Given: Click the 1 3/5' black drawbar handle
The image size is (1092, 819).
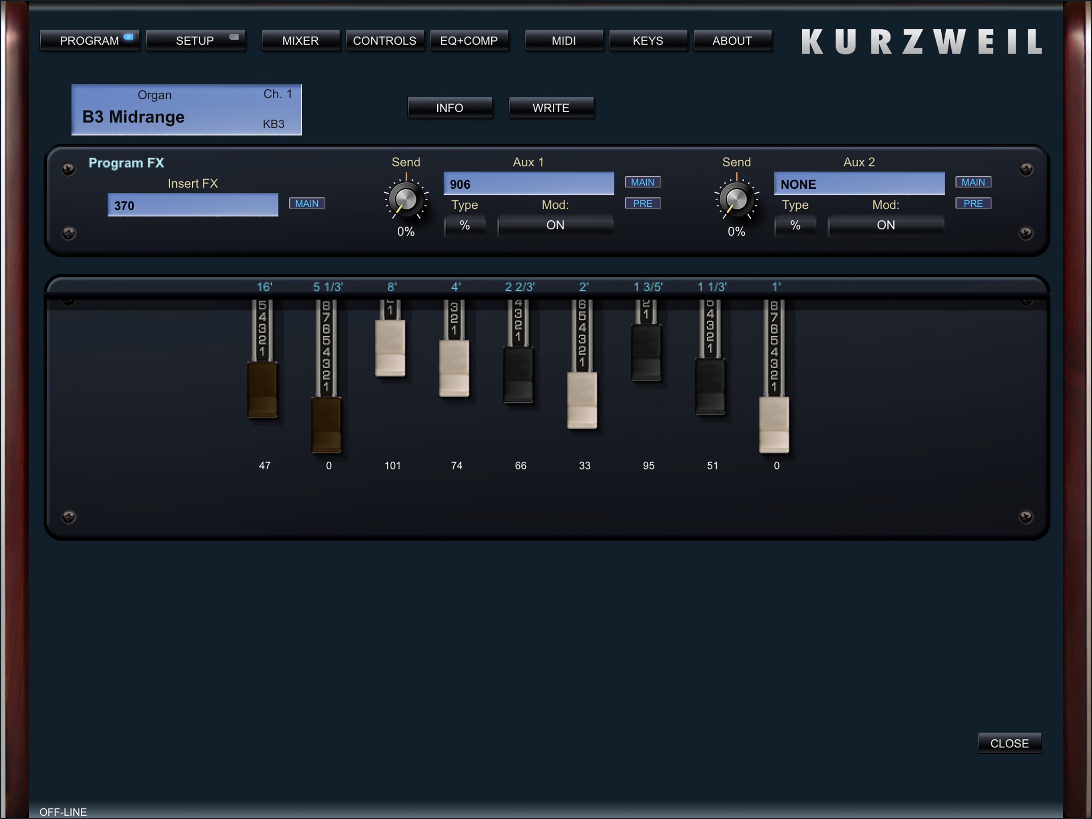Looking at the screenshot, I should pyautogui.click(x=646, y=352).
